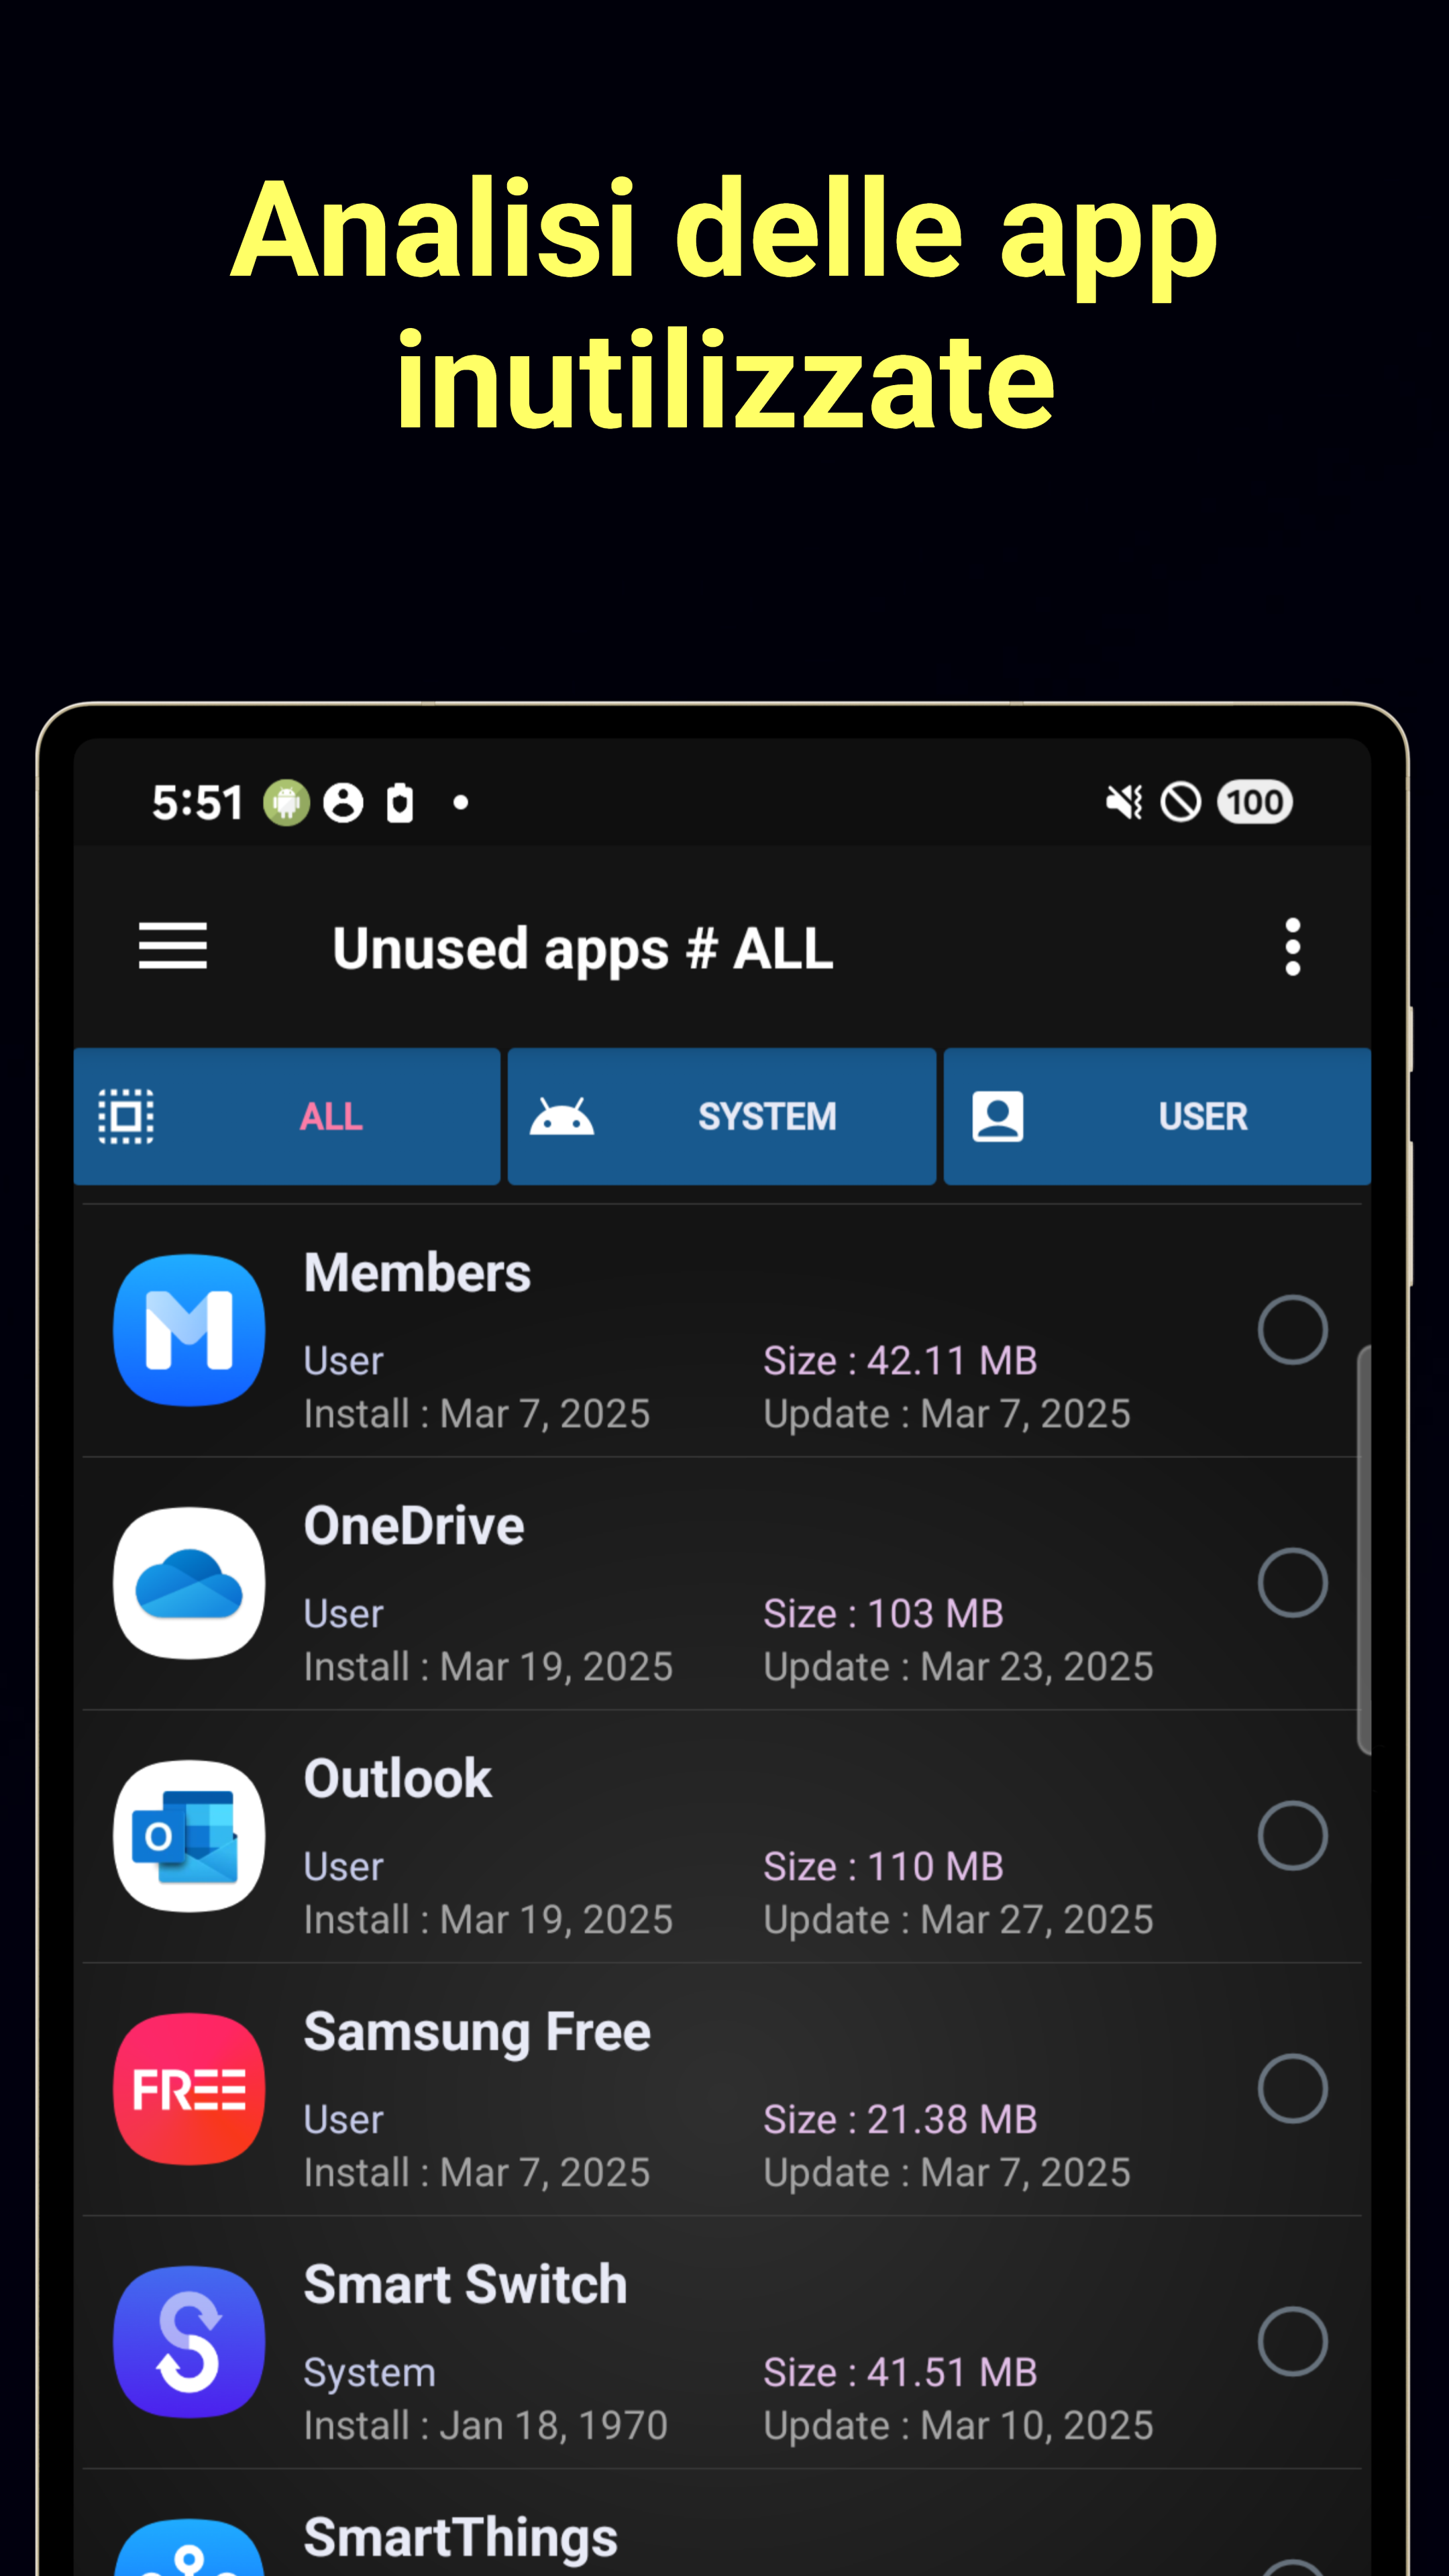Click the person icon in the USER tab
1449x2576 pixels.
997,1116
